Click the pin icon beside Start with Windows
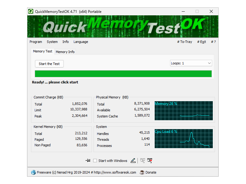This screenshot has width=246, height=184. pos(88,160)
